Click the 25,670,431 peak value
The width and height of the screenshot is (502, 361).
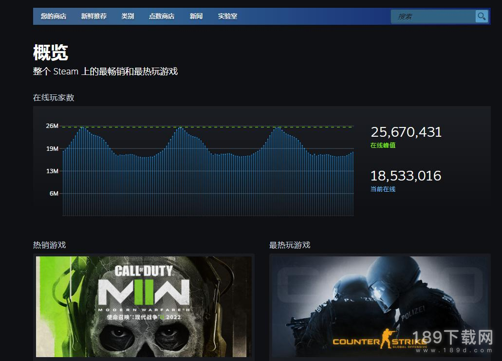(406, 132)
